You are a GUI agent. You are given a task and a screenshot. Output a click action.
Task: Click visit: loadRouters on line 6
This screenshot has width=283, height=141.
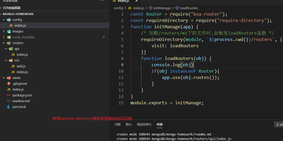175,46
